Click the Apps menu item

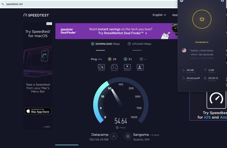tap(175, 15)
